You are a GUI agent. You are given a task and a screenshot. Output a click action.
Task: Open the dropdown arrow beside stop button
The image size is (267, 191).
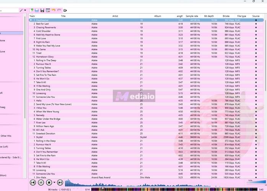tap(54, 183)
